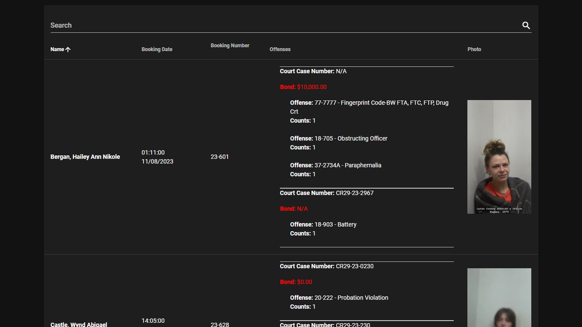Click the 37-2734A Paraphernalia offense entry

pos(336,165)
